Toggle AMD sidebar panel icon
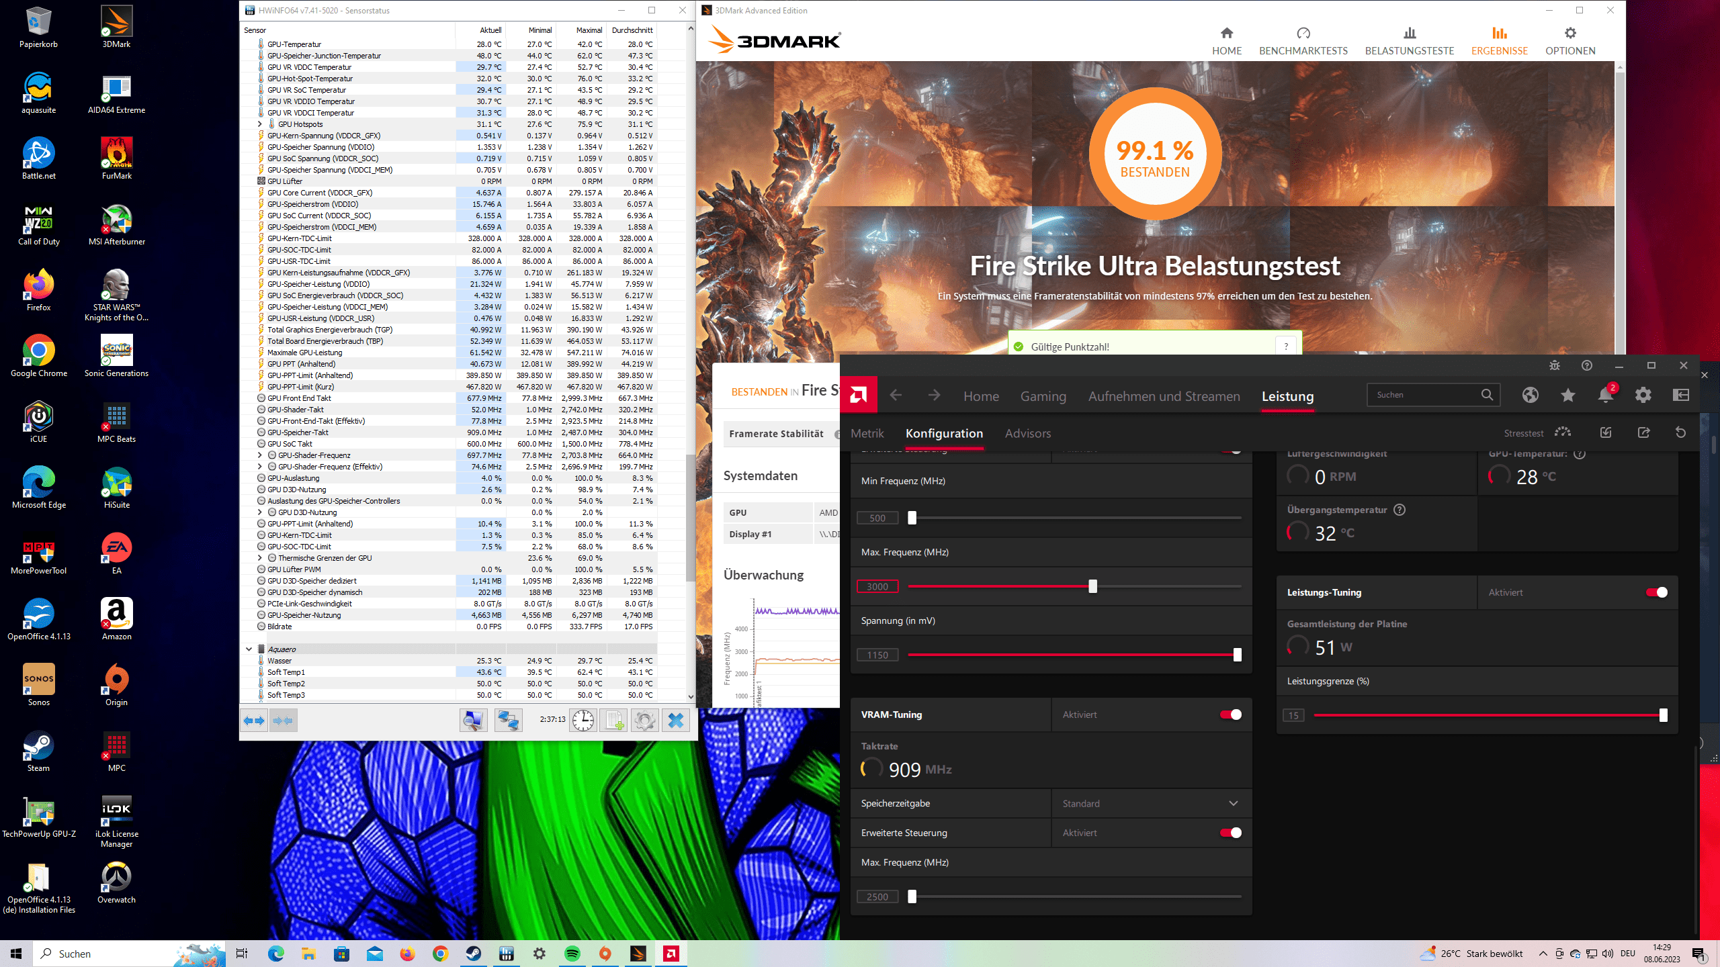Image resolution: width=1720 pixels, height=967 pixels. click(1681, 395)
